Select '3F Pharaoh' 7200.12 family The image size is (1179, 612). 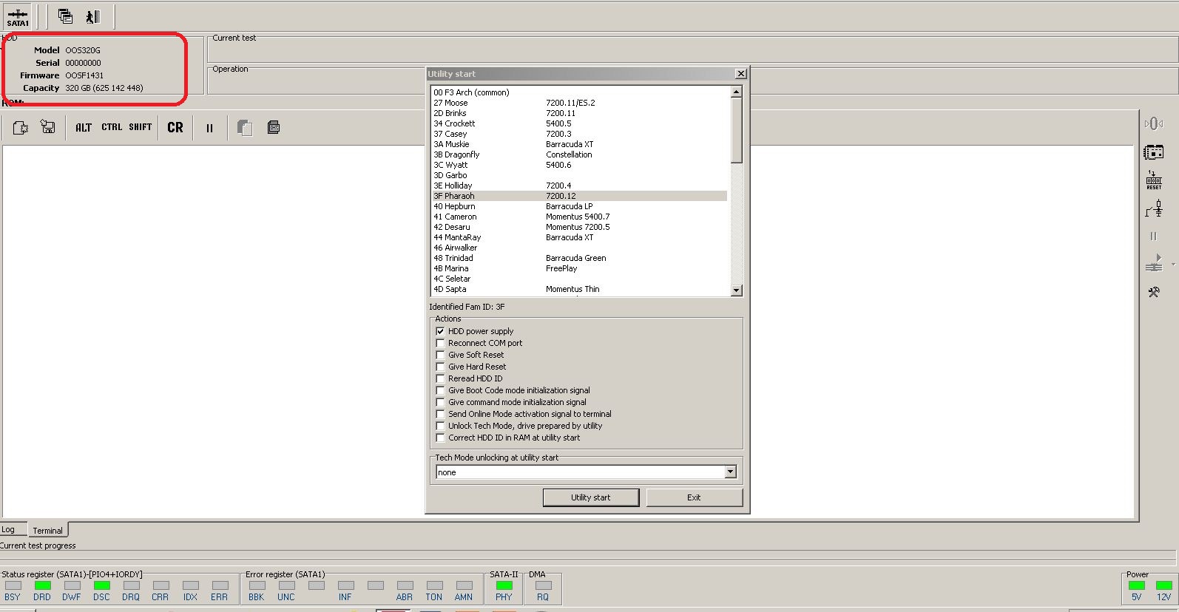click(580, 196)
